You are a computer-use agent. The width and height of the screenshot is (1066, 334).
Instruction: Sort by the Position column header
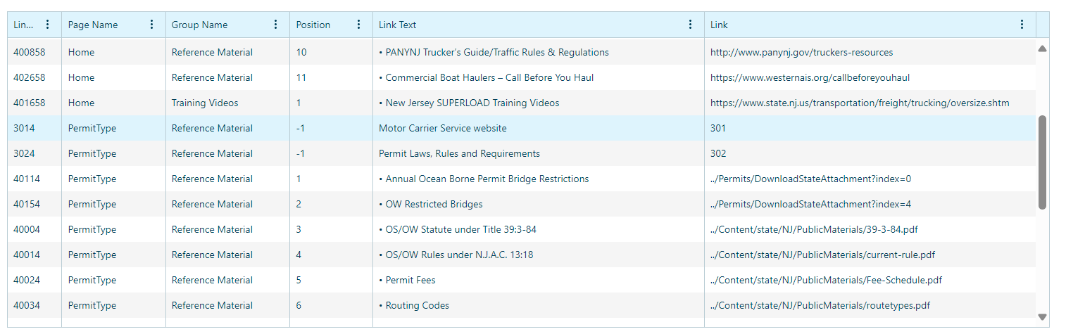coord(313,25)
